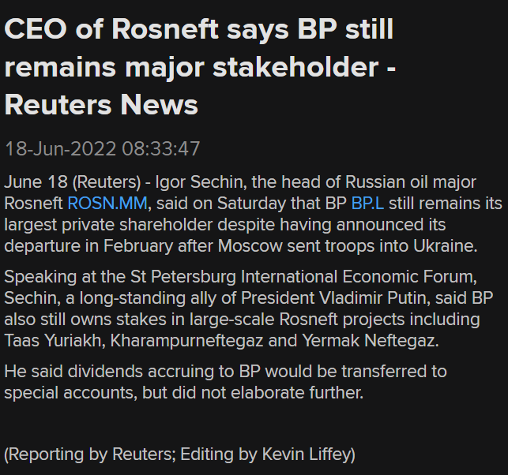This screenshot has width=508, height=475.
Task: Open the BP.L ticker link
Action: click(x=367, y=204)
